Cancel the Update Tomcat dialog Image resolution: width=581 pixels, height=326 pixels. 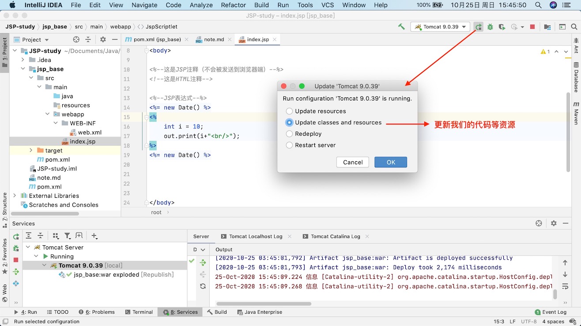point(353,162)
